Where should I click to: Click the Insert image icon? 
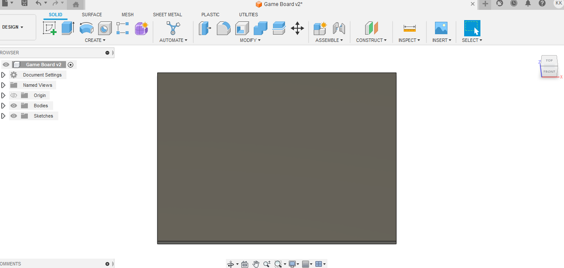pos(441,28)
